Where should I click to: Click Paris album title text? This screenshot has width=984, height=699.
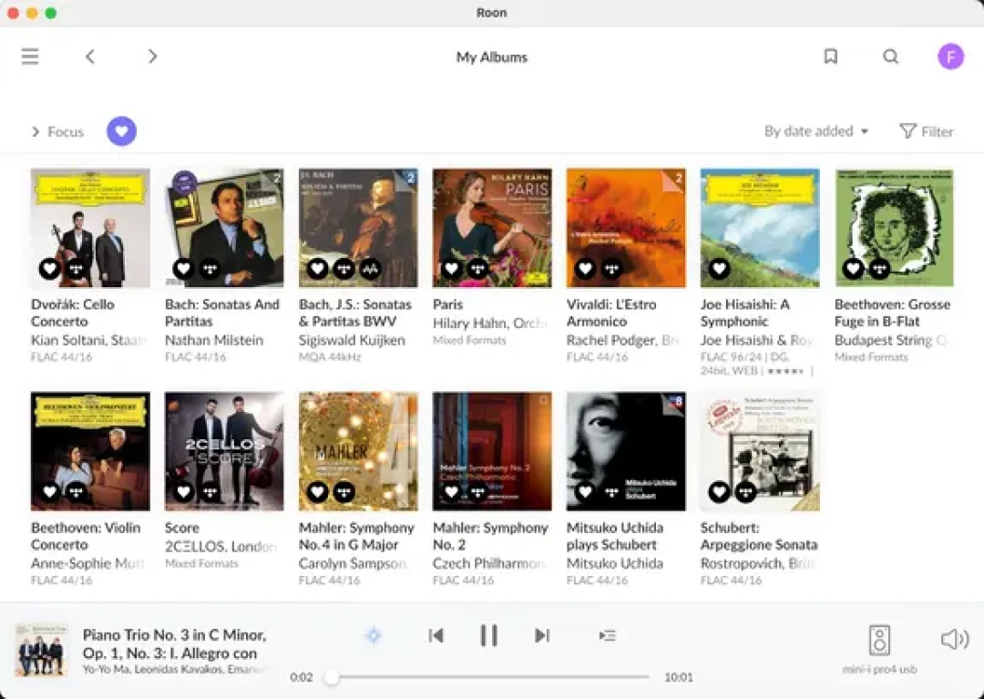pyautogui.click(x=447, y=304)
